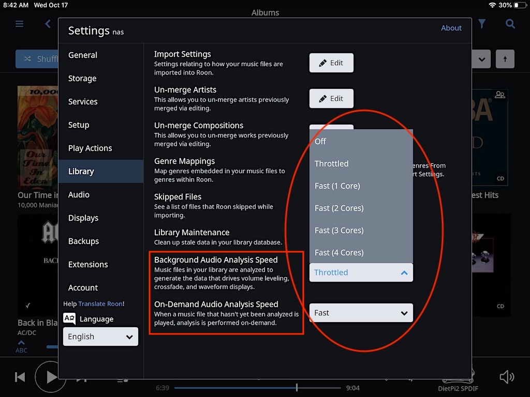Switch to the Audio settings tab
Image resolution: width=530 pixels, height=397 pixels.
tap(79, 194)
